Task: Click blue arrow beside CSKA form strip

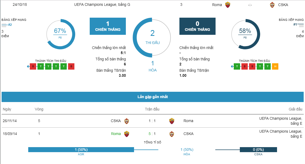Action: click(232, 66)
